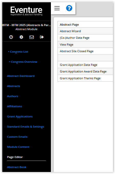The image size is (115, 174).
Task: Open the (Co-)Author Data Page row
Action: coord(85,38)
